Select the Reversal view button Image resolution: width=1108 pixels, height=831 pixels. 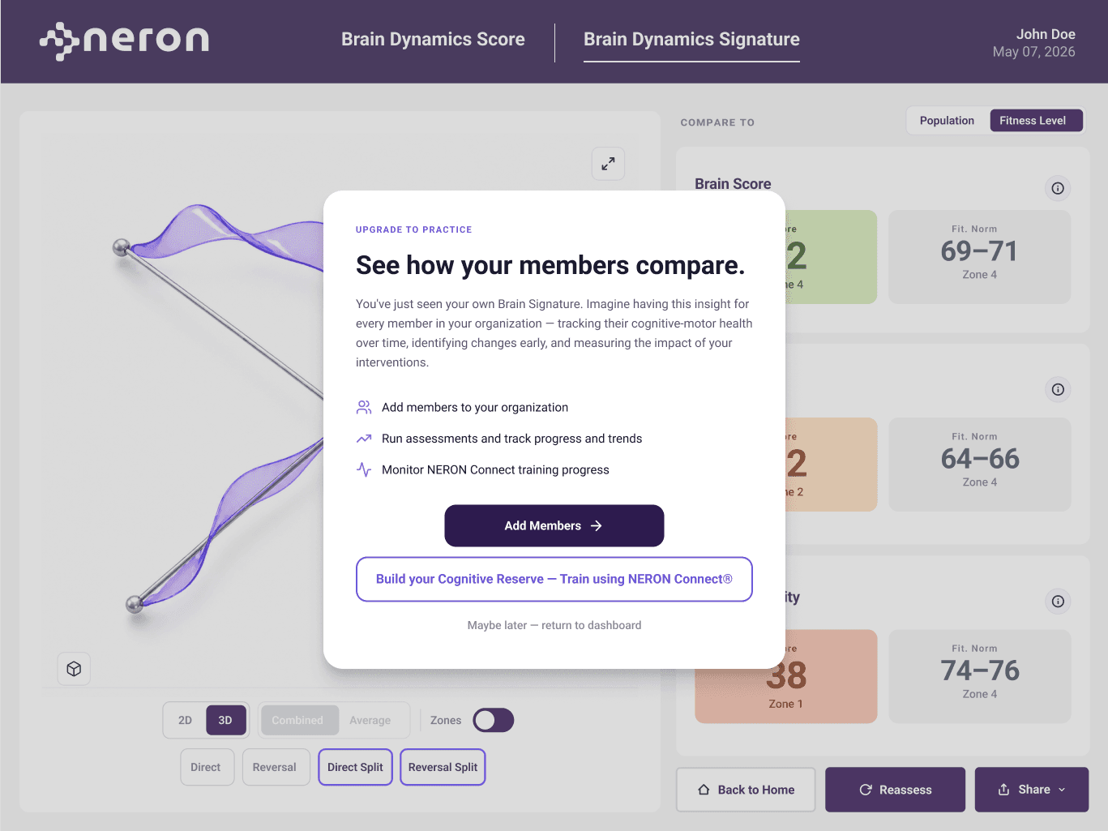pos(275,767)
